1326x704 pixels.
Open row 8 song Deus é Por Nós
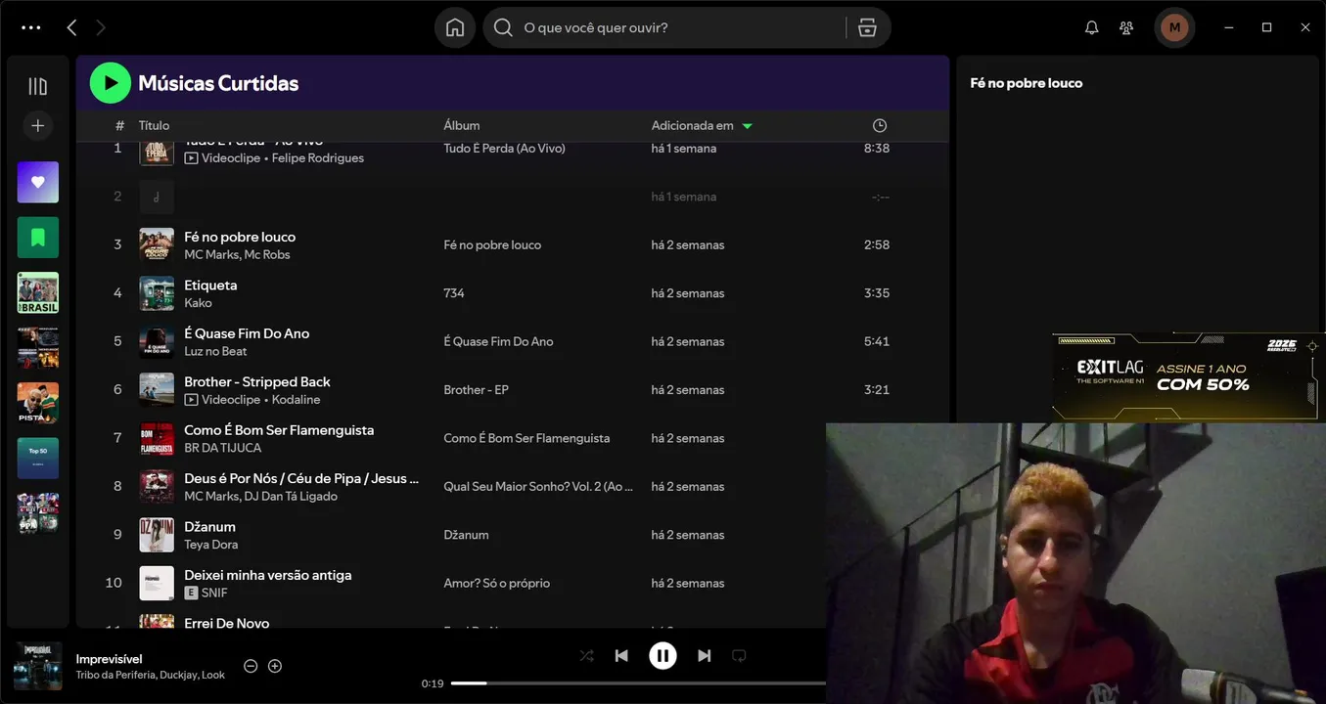click(301, 478)
